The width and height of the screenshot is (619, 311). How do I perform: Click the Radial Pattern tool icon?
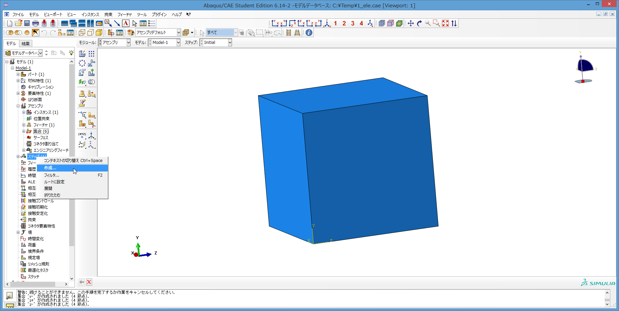[x=82, y=63]
